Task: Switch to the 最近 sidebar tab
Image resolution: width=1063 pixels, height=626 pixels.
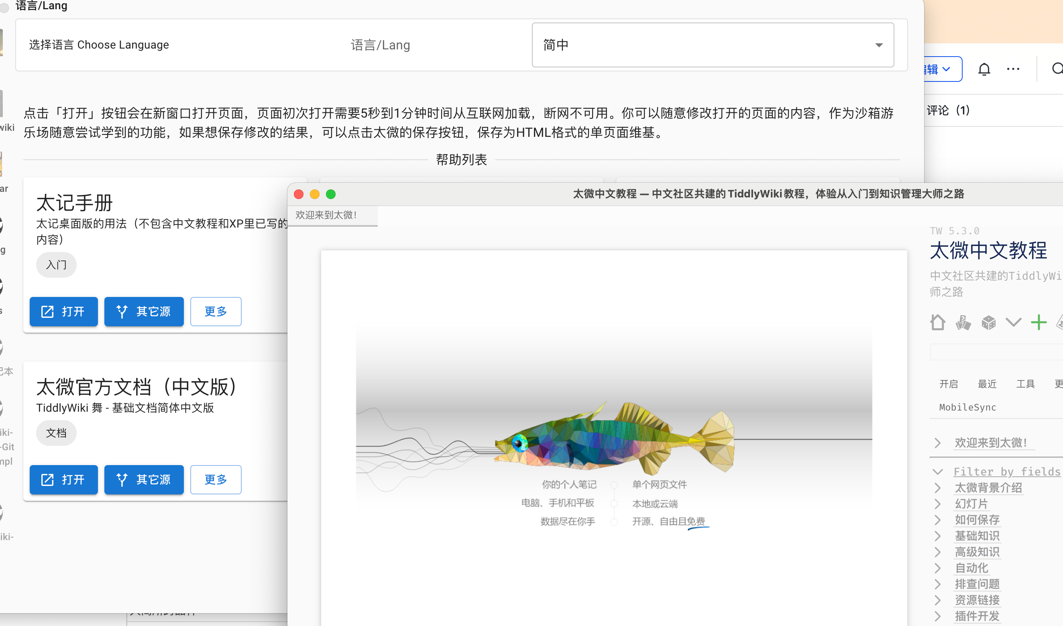Action: pyautogui.click(x=987, y=384)
